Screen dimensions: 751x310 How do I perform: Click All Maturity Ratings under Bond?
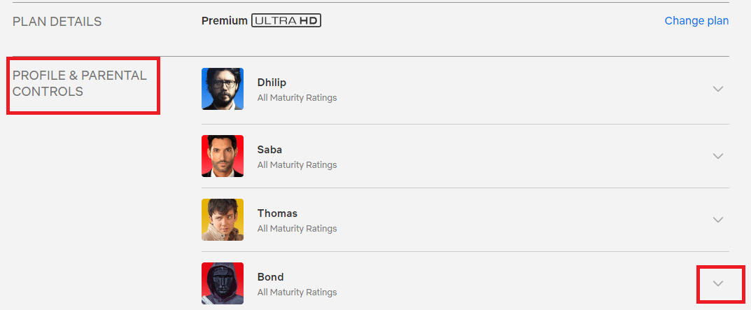click(297, 293)
